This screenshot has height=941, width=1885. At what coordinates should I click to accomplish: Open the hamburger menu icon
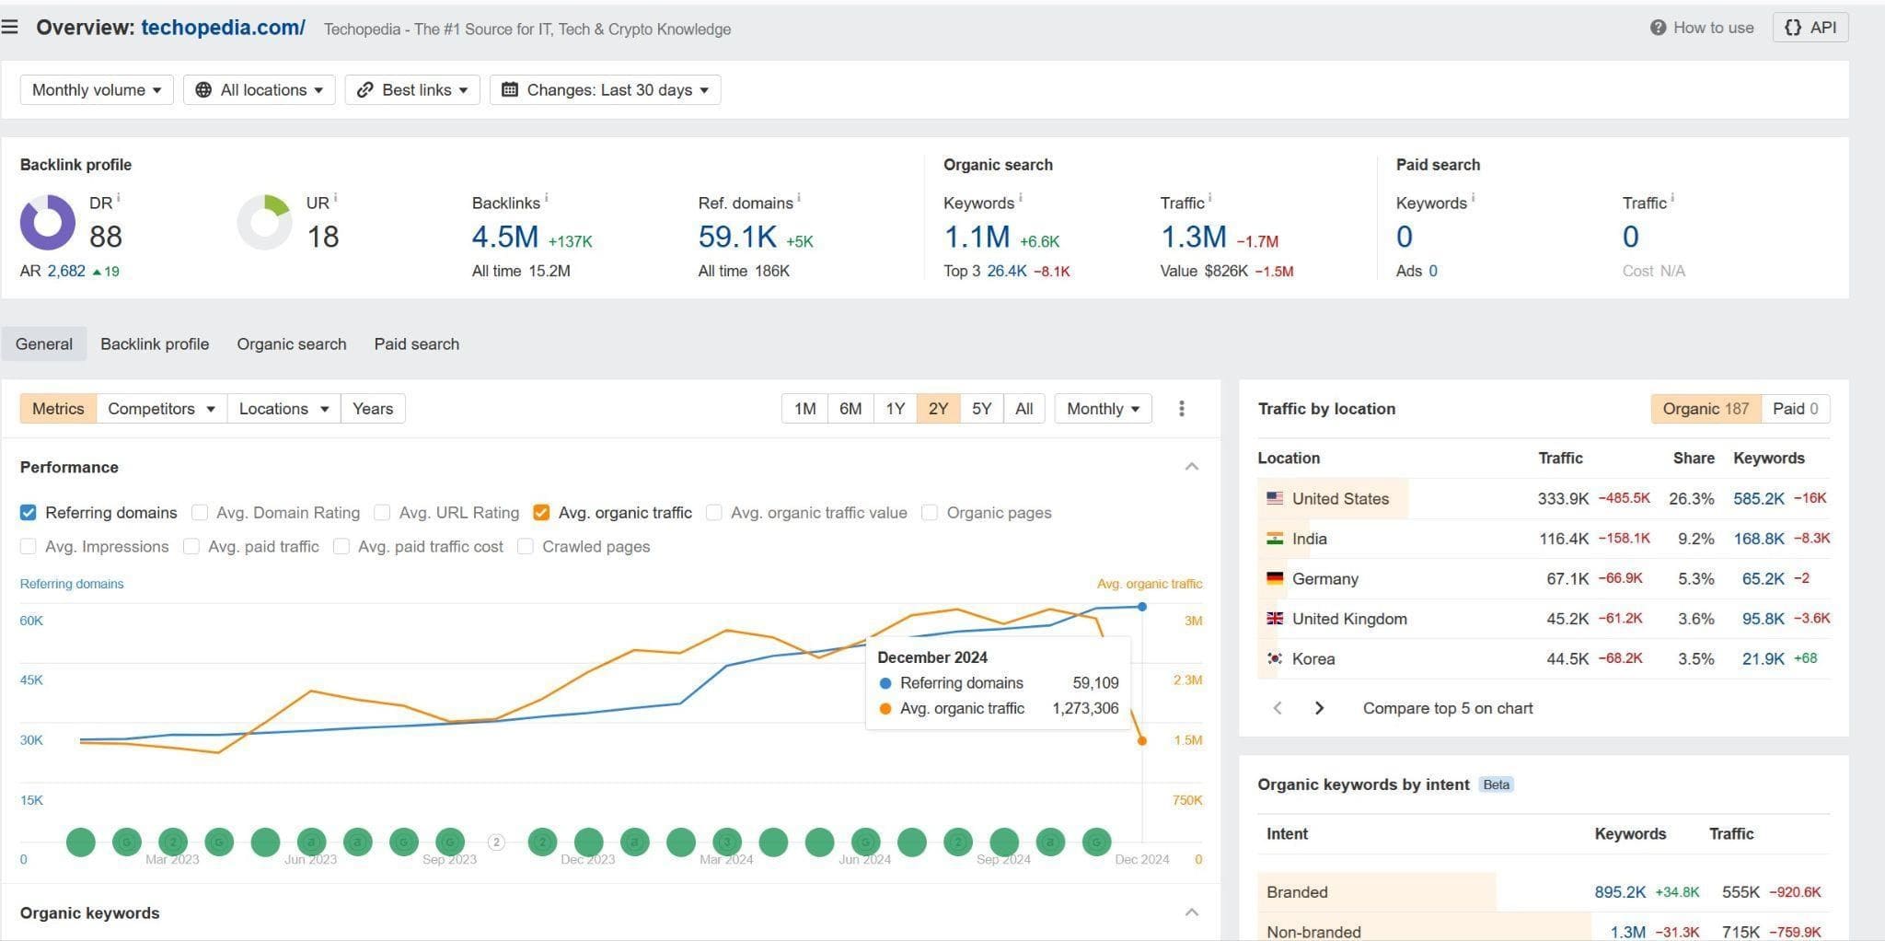10,27
